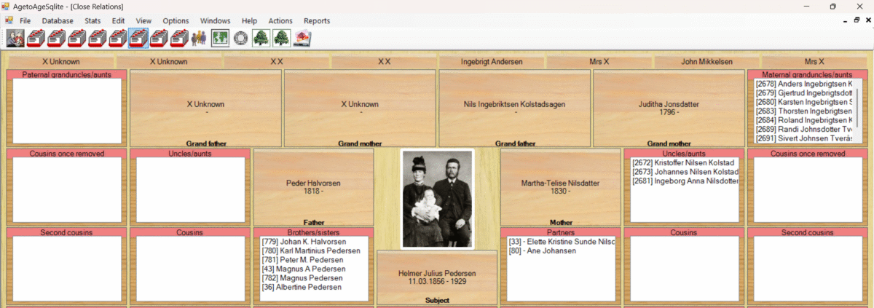The height and width of the screenshot is (308, 874).
Task: Click the family photograph thumbnail
Action: (437, 199)
